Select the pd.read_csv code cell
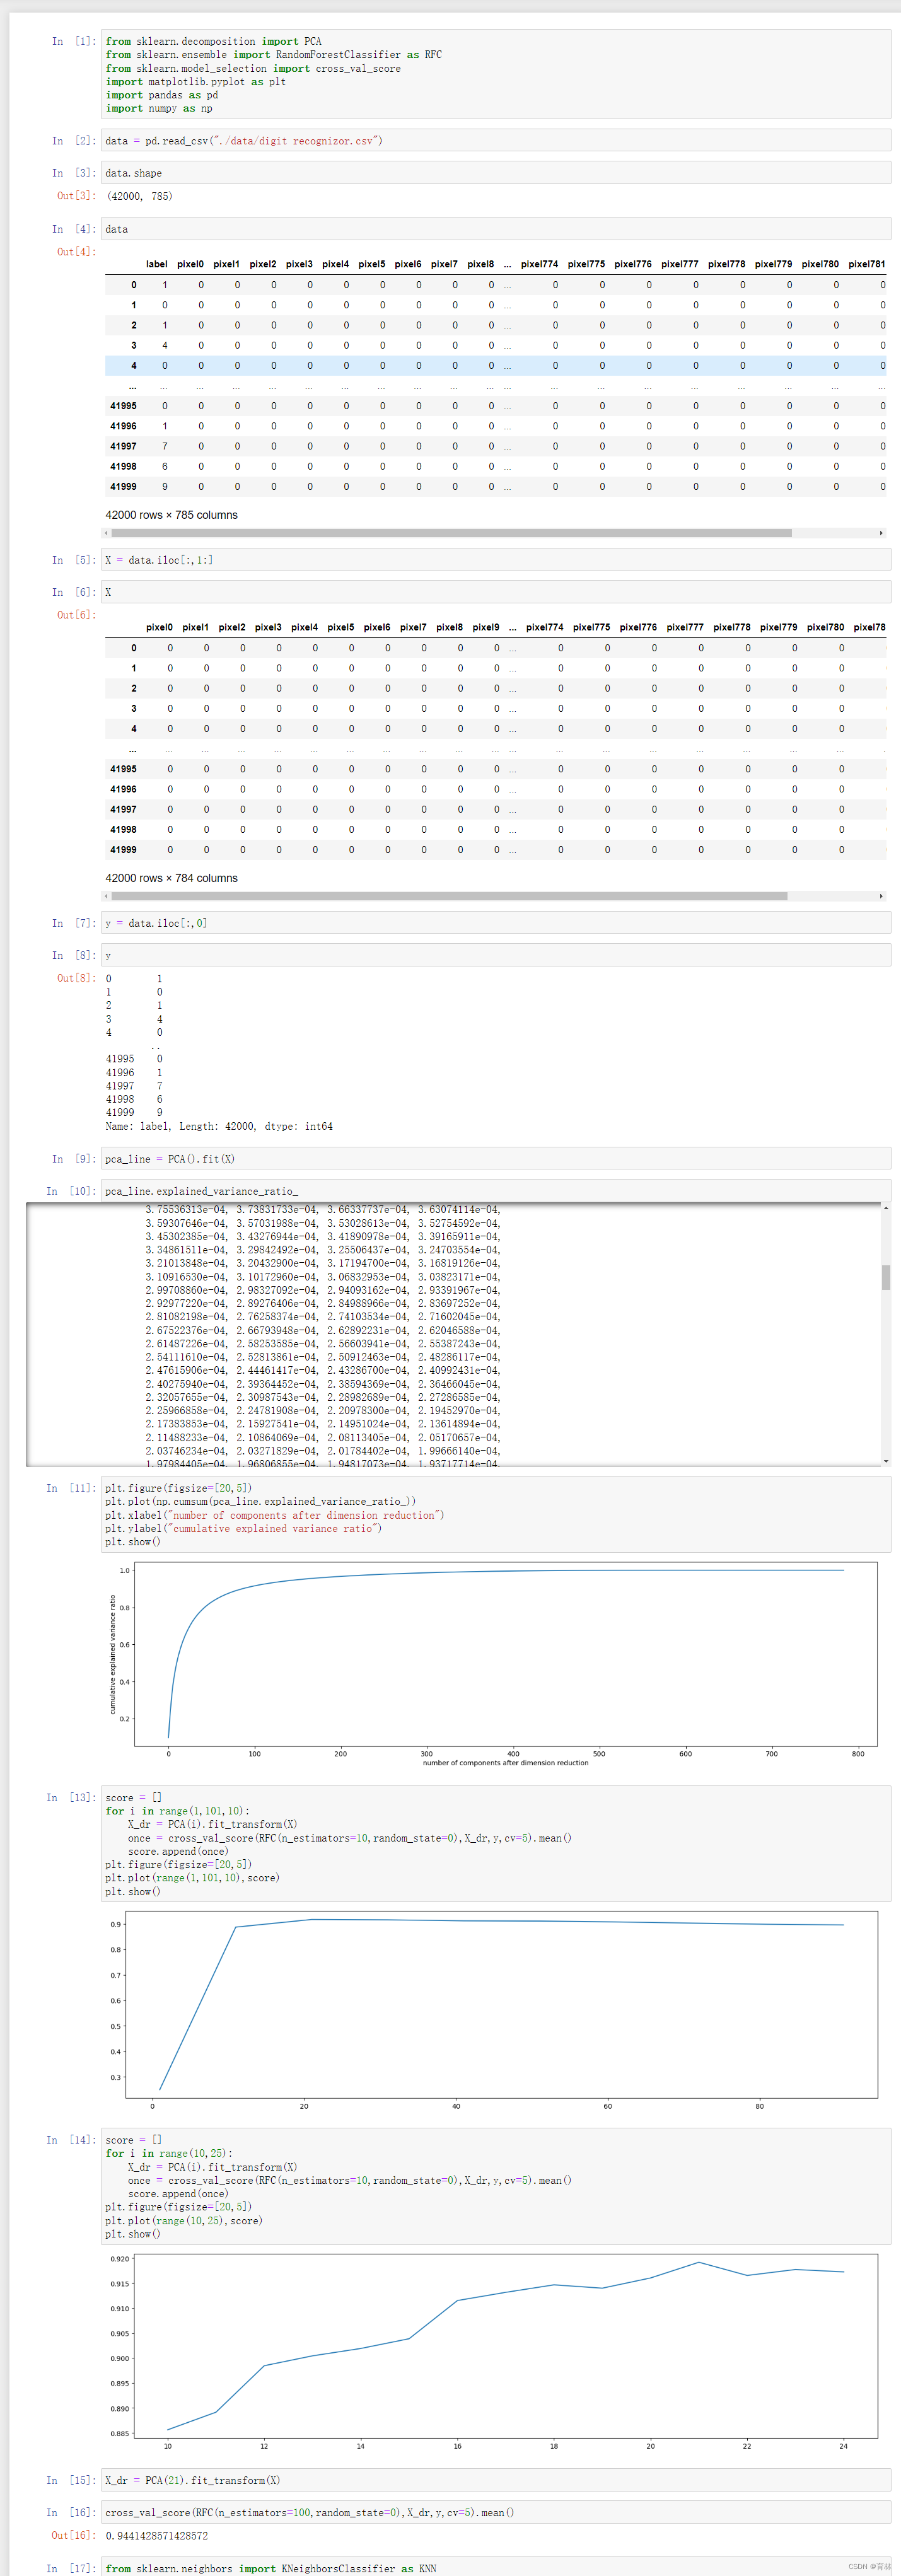Screen dimensions: 901x2576 (496, 141)
